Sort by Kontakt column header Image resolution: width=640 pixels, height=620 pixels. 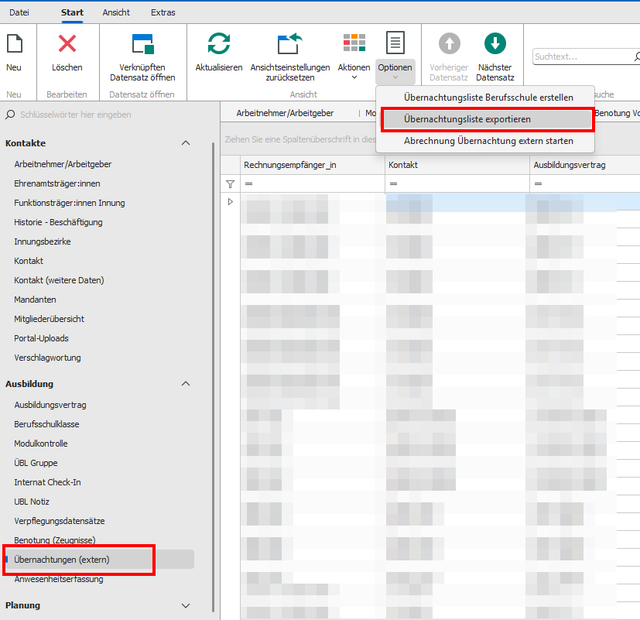(x=457, y=165)
